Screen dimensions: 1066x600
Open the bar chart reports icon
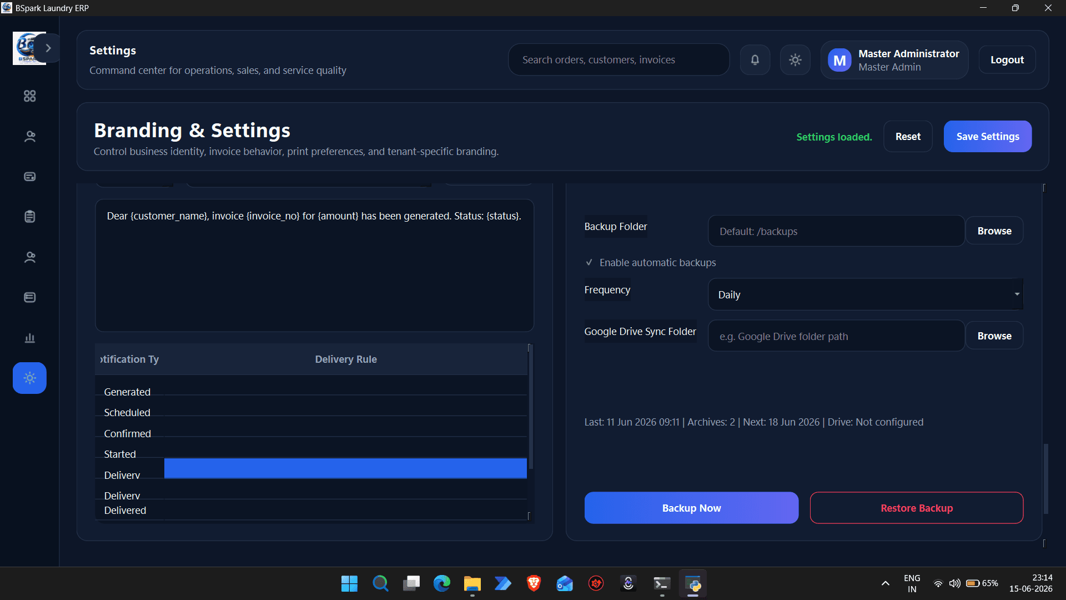point(29,338)
